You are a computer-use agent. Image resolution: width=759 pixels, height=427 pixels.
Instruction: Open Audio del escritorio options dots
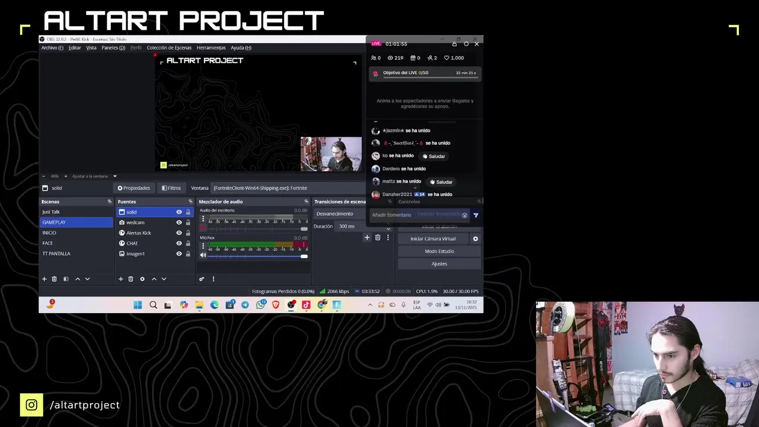click(x=203, y=219)
